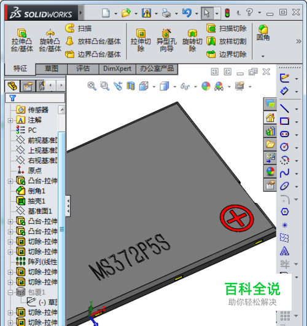The image size is (307, 326).
Task: Click the Rebuild traffic light icon
Action: (x=228, y=13)
